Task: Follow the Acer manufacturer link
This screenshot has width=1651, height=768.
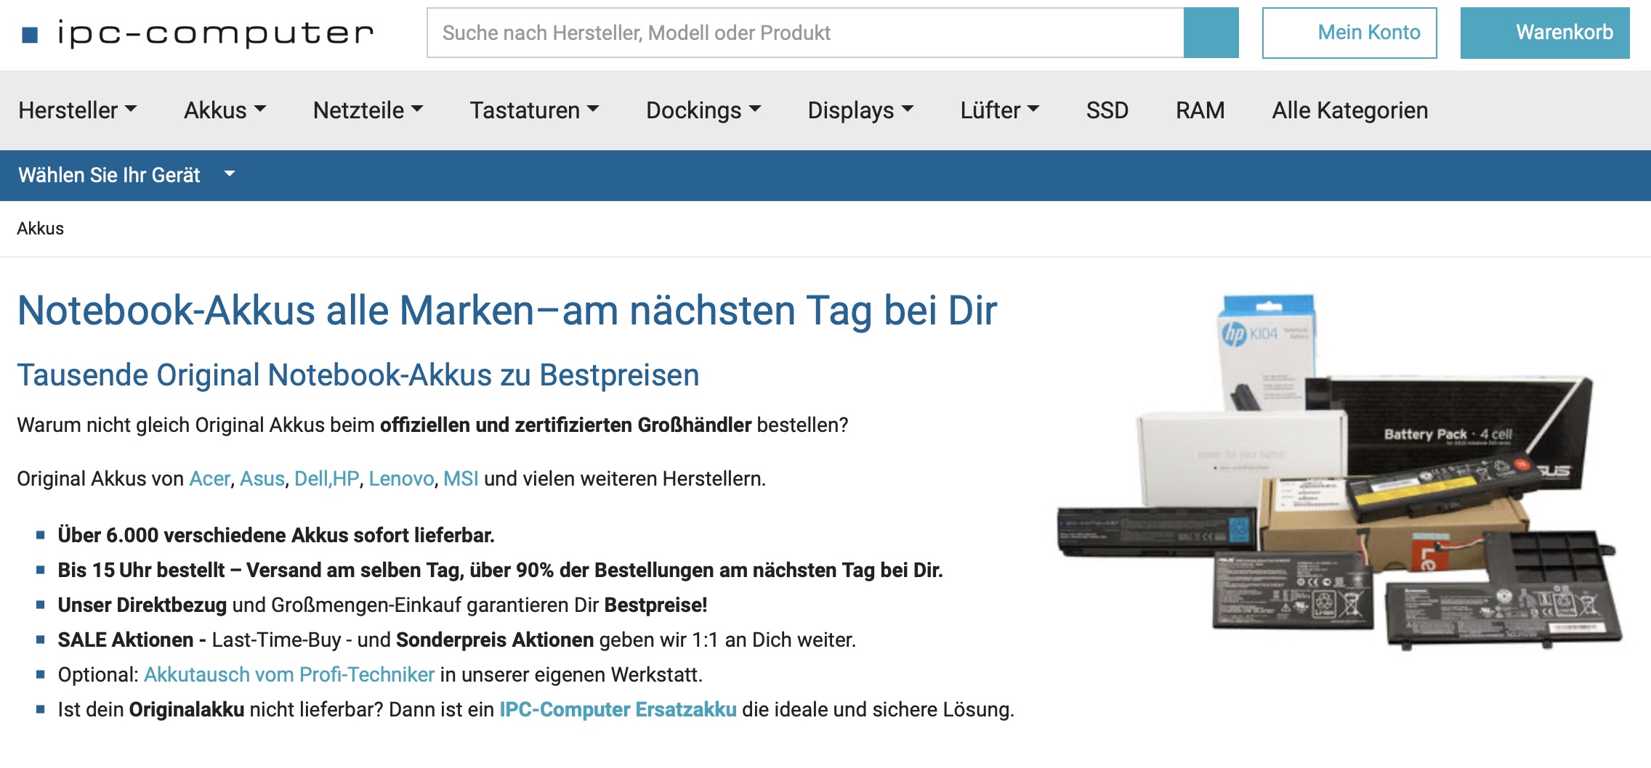Action: tap(209, 479)
